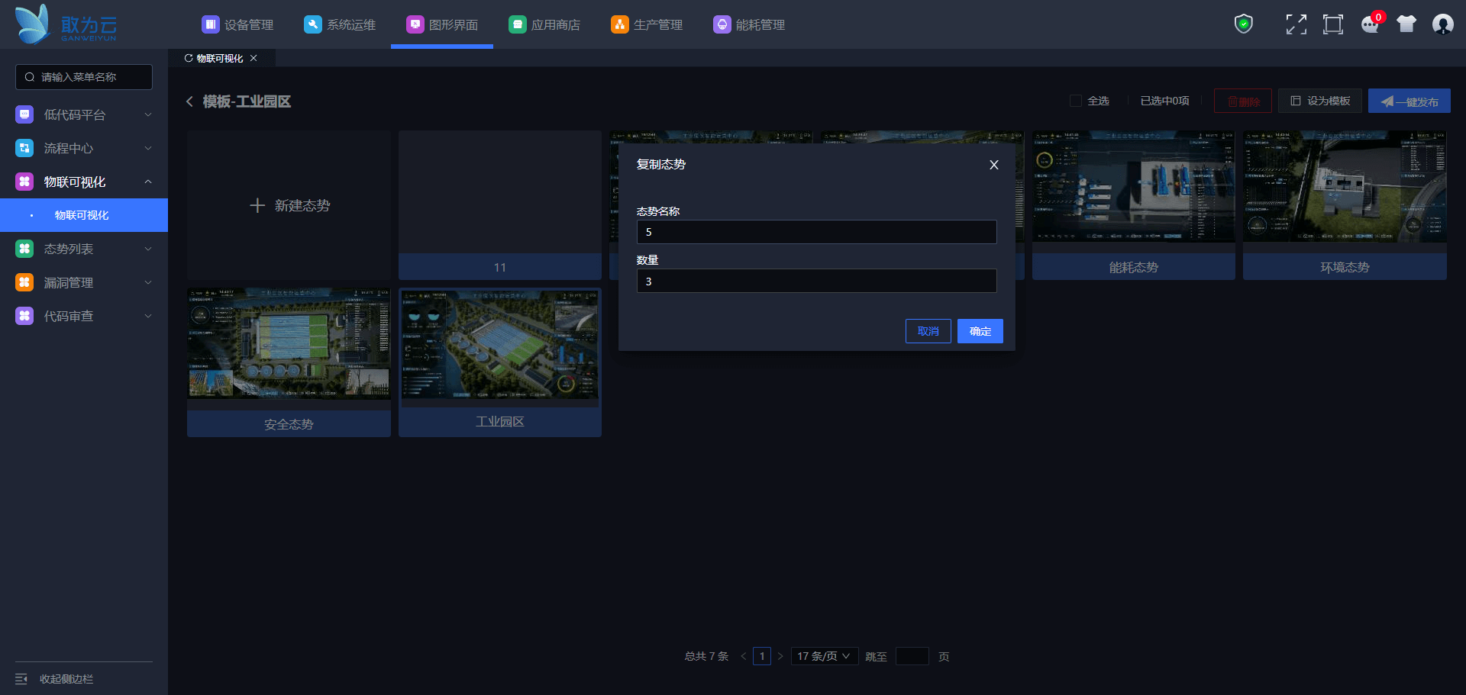Image resolution: width=1466 pixels, height=695 pixels.
Task: Click the 一键发布 button
Action: coord(1409,101)
